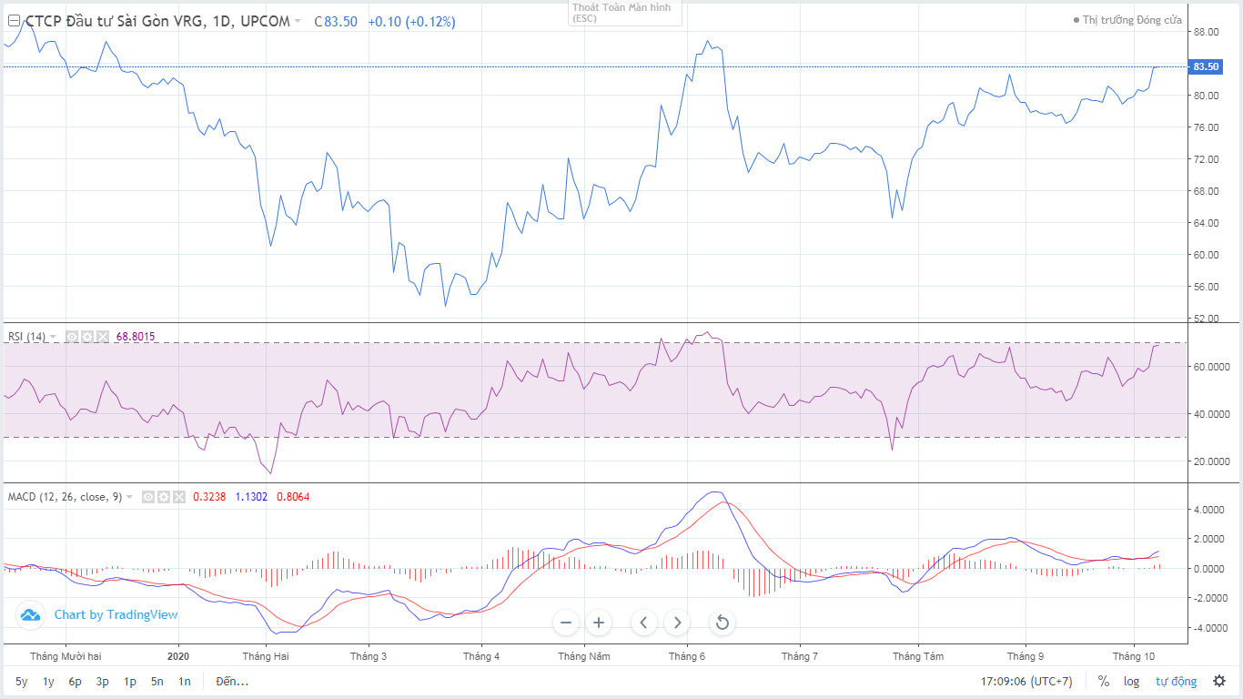Zoom out the chart with minus button
The height and width of the screenshot is (699, 1243).
point(566,623)
